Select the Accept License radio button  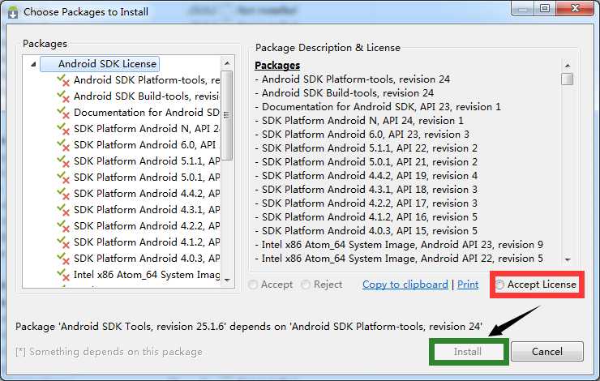tap(499, 285)
